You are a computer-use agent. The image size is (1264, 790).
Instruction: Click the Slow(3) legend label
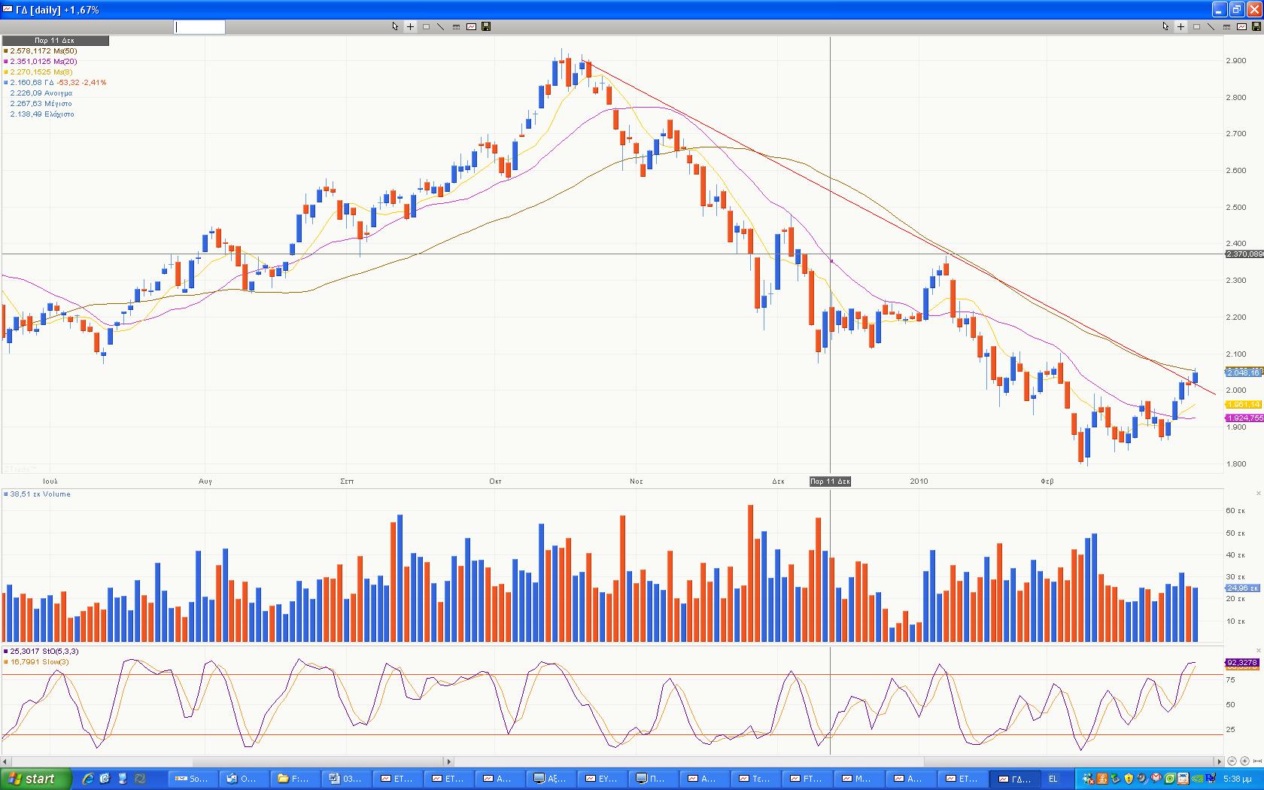38,662
